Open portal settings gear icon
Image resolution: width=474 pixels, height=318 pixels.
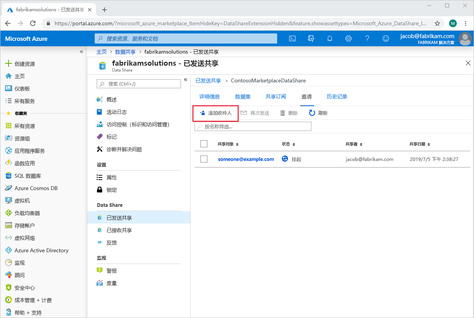coord(348,38)
